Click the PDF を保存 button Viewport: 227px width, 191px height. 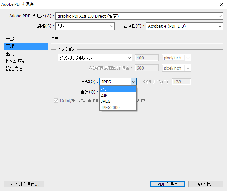(167, 184)
